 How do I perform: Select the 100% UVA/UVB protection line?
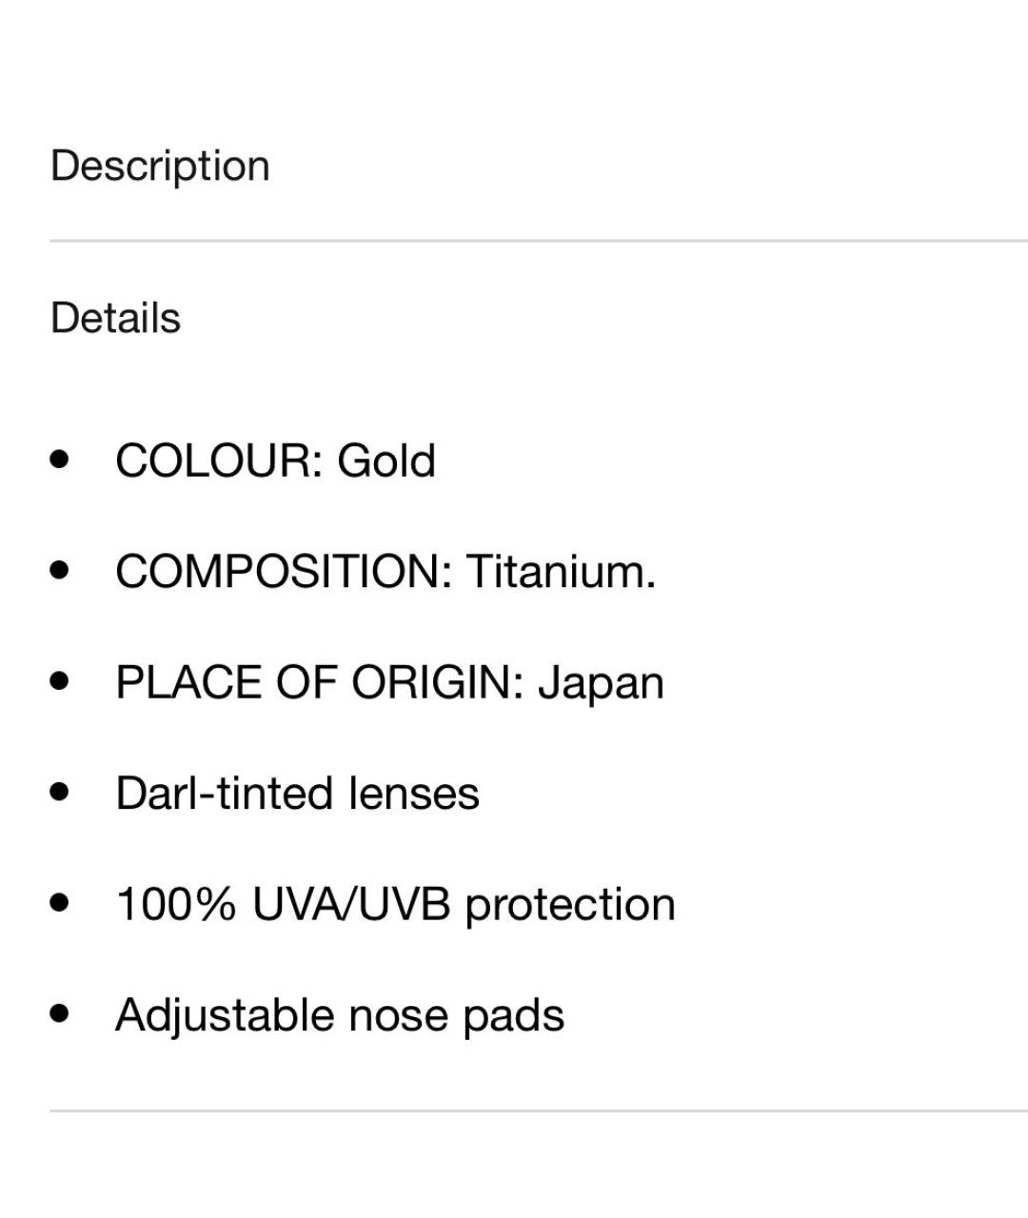pyautogui.click(x=395, y=904)
